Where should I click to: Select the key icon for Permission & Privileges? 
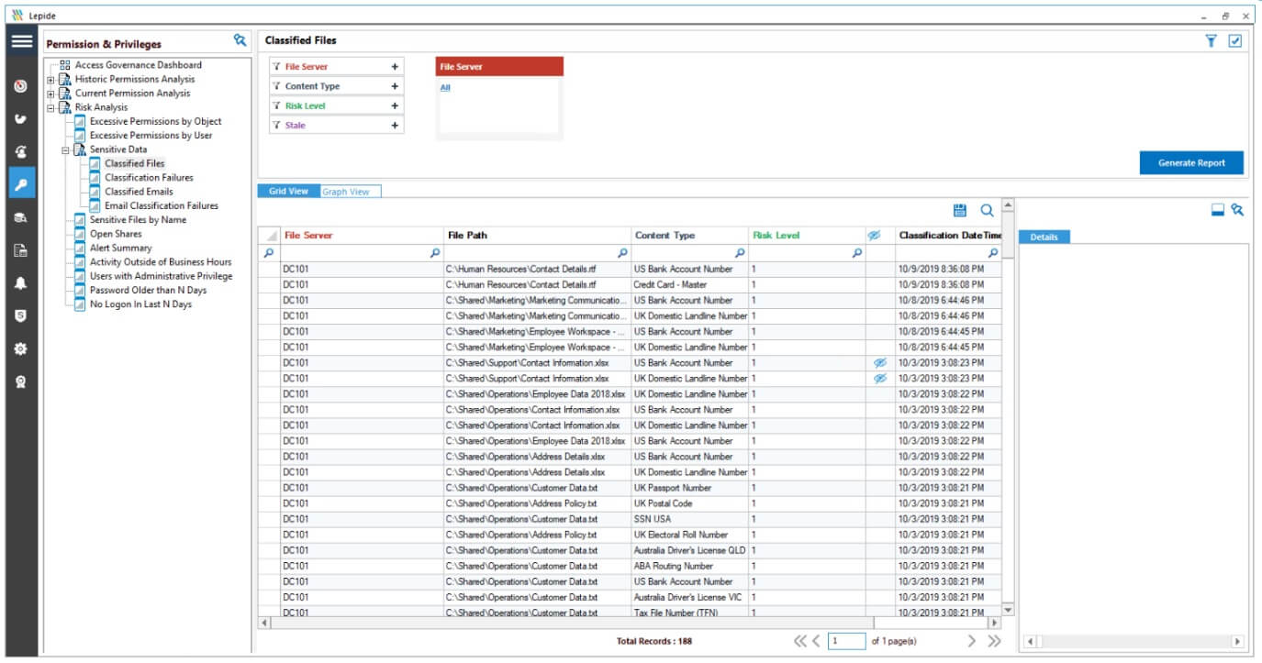[21, 183]
